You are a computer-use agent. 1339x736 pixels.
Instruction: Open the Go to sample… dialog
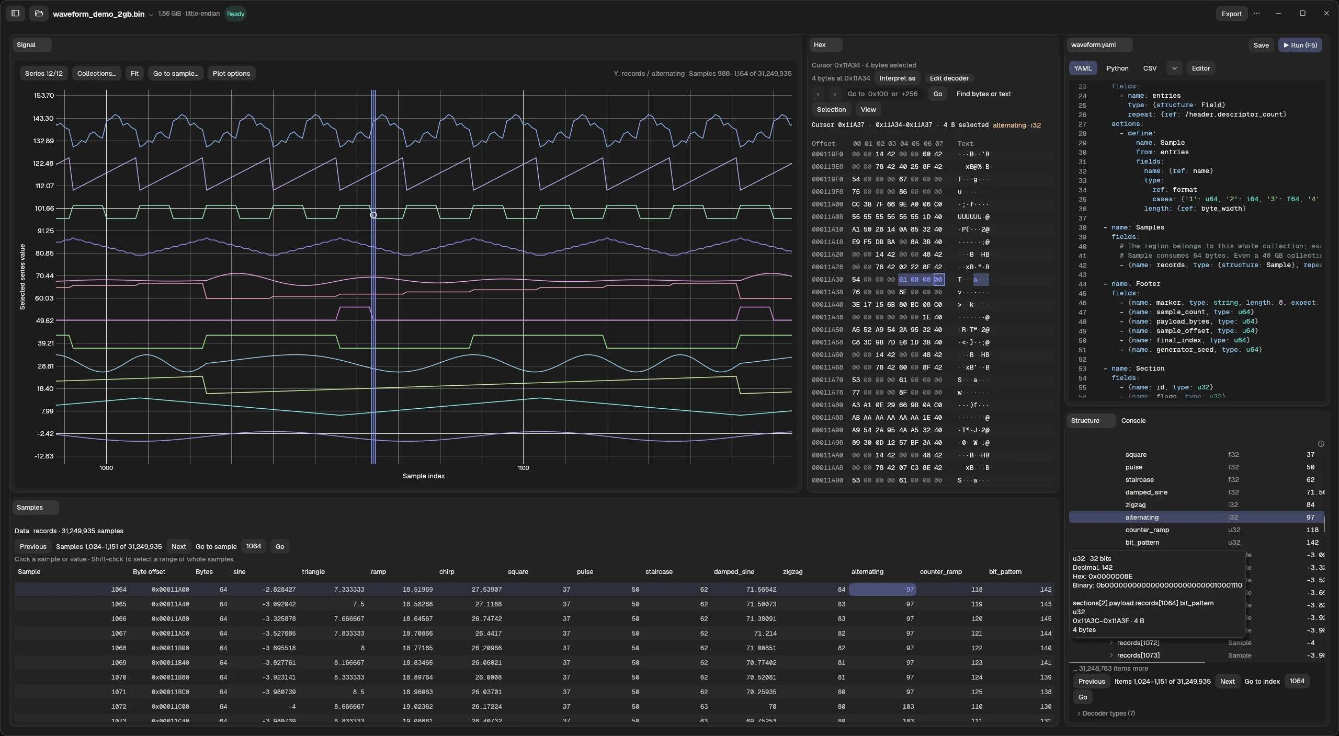176,73
